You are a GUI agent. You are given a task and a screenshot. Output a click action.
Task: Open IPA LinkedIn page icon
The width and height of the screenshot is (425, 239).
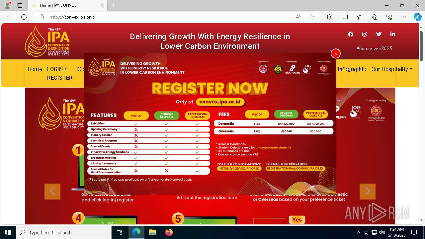coord(393,34)
